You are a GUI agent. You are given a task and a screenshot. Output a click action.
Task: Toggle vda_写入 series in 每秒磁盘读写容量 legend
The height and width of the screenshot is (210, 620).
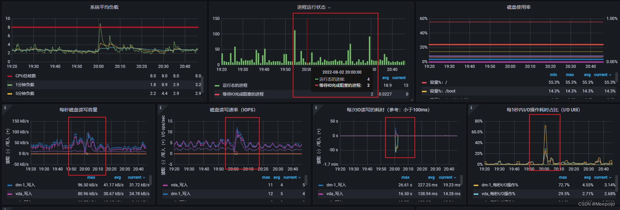[24, 194]
